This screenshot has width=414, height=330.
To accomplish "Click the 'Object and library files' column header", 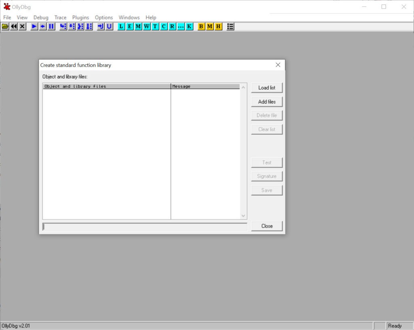I will 107,86.
